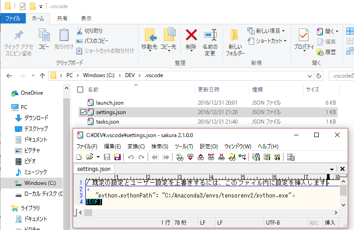354x230 pixels.
Task: Open dropdown arrow next to sakura Open icon
Action: [98, 157]
